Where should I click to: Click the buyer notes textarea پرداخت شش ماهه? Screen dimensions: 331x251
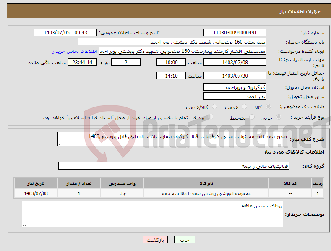pyautogui.click(x=152, y=214)
